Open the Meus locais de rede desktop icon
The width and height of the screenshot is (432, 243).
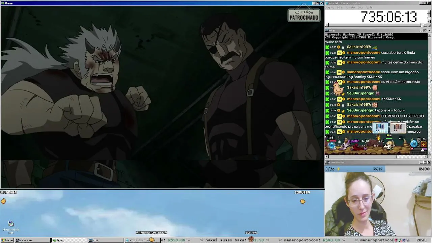point(11,227)
